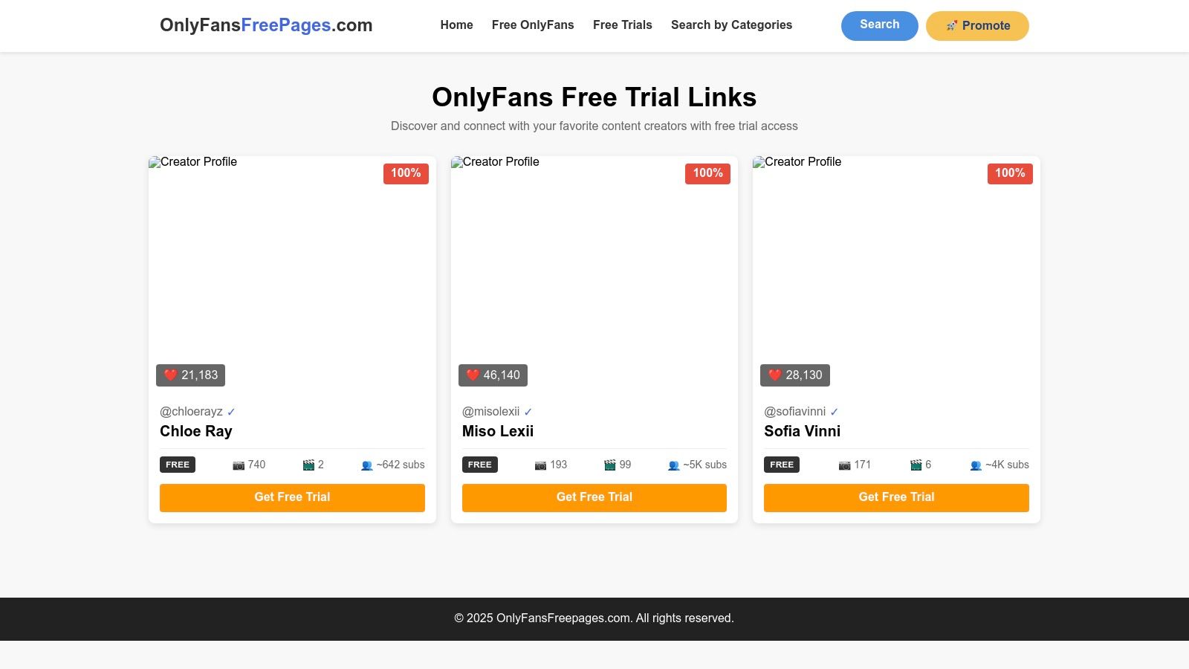Navigate to the Free Trials section

point(622,25)
